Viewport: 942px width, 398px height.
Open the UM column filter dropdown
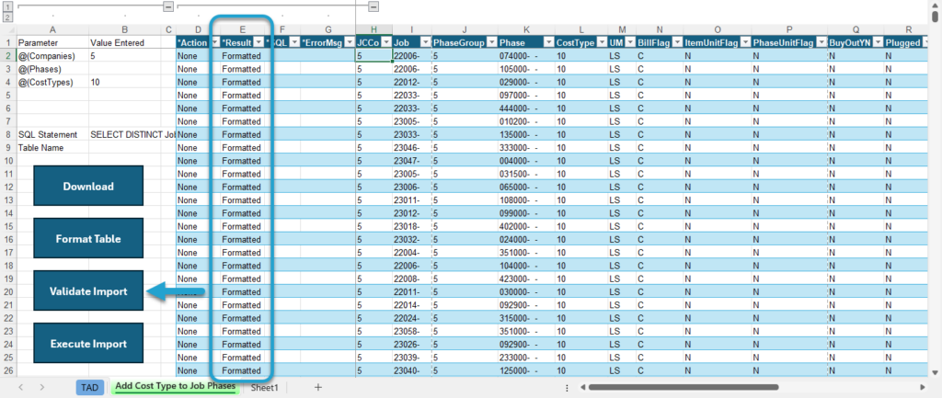tap(629, 42)
